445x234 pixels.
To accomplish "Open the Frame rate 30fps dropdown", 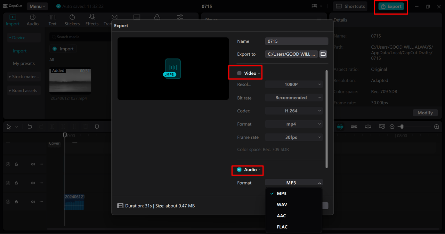I will coord(294,137).
